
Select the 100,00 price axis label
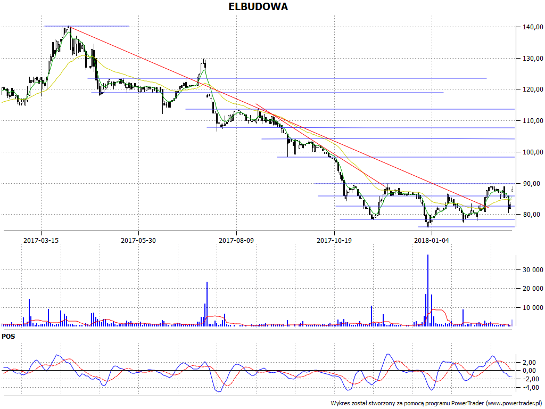point(533,152)
